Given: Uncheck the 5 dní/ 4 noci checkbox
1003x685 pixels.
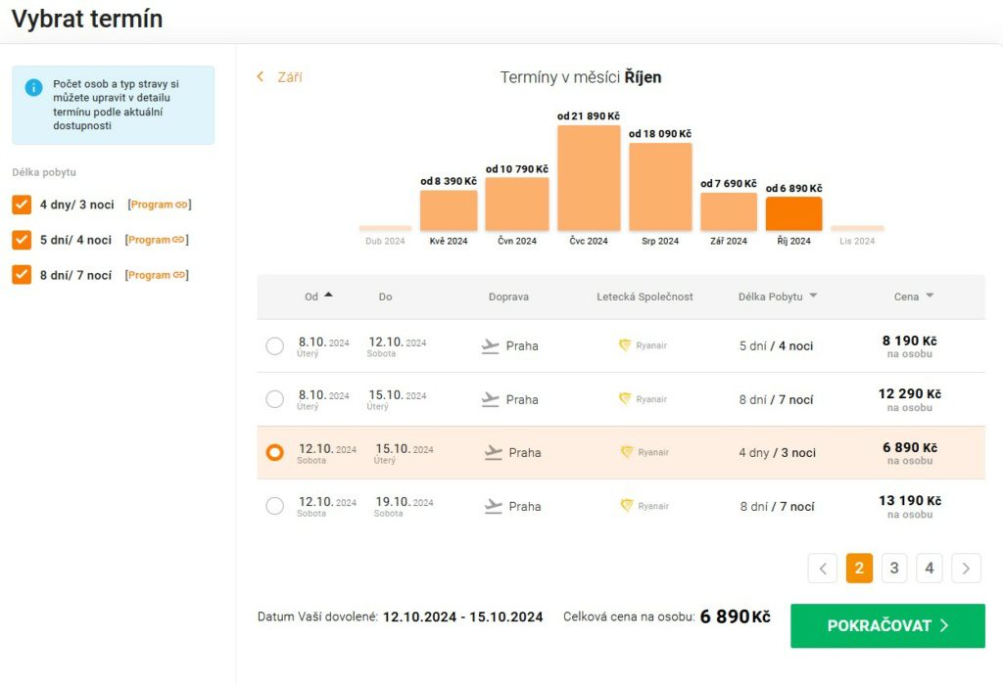Looking at the screenshot, I should [22, 240].
